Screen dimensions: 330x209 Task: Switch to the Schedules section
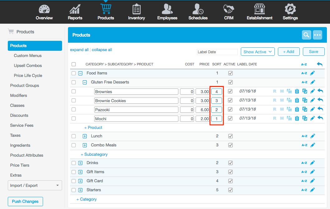[x=198, y=11]
